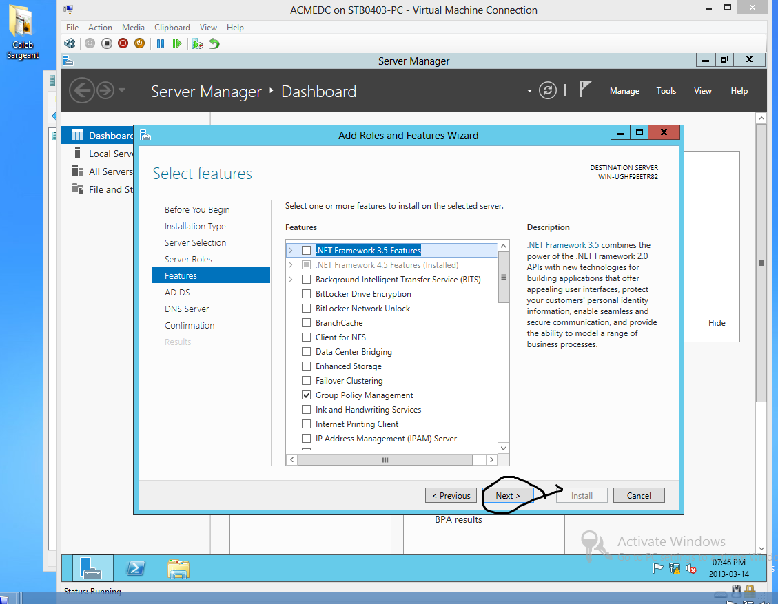
Task: Click features list scroll-left arrow
Action: pyautogui.click(x=291, y=459)
